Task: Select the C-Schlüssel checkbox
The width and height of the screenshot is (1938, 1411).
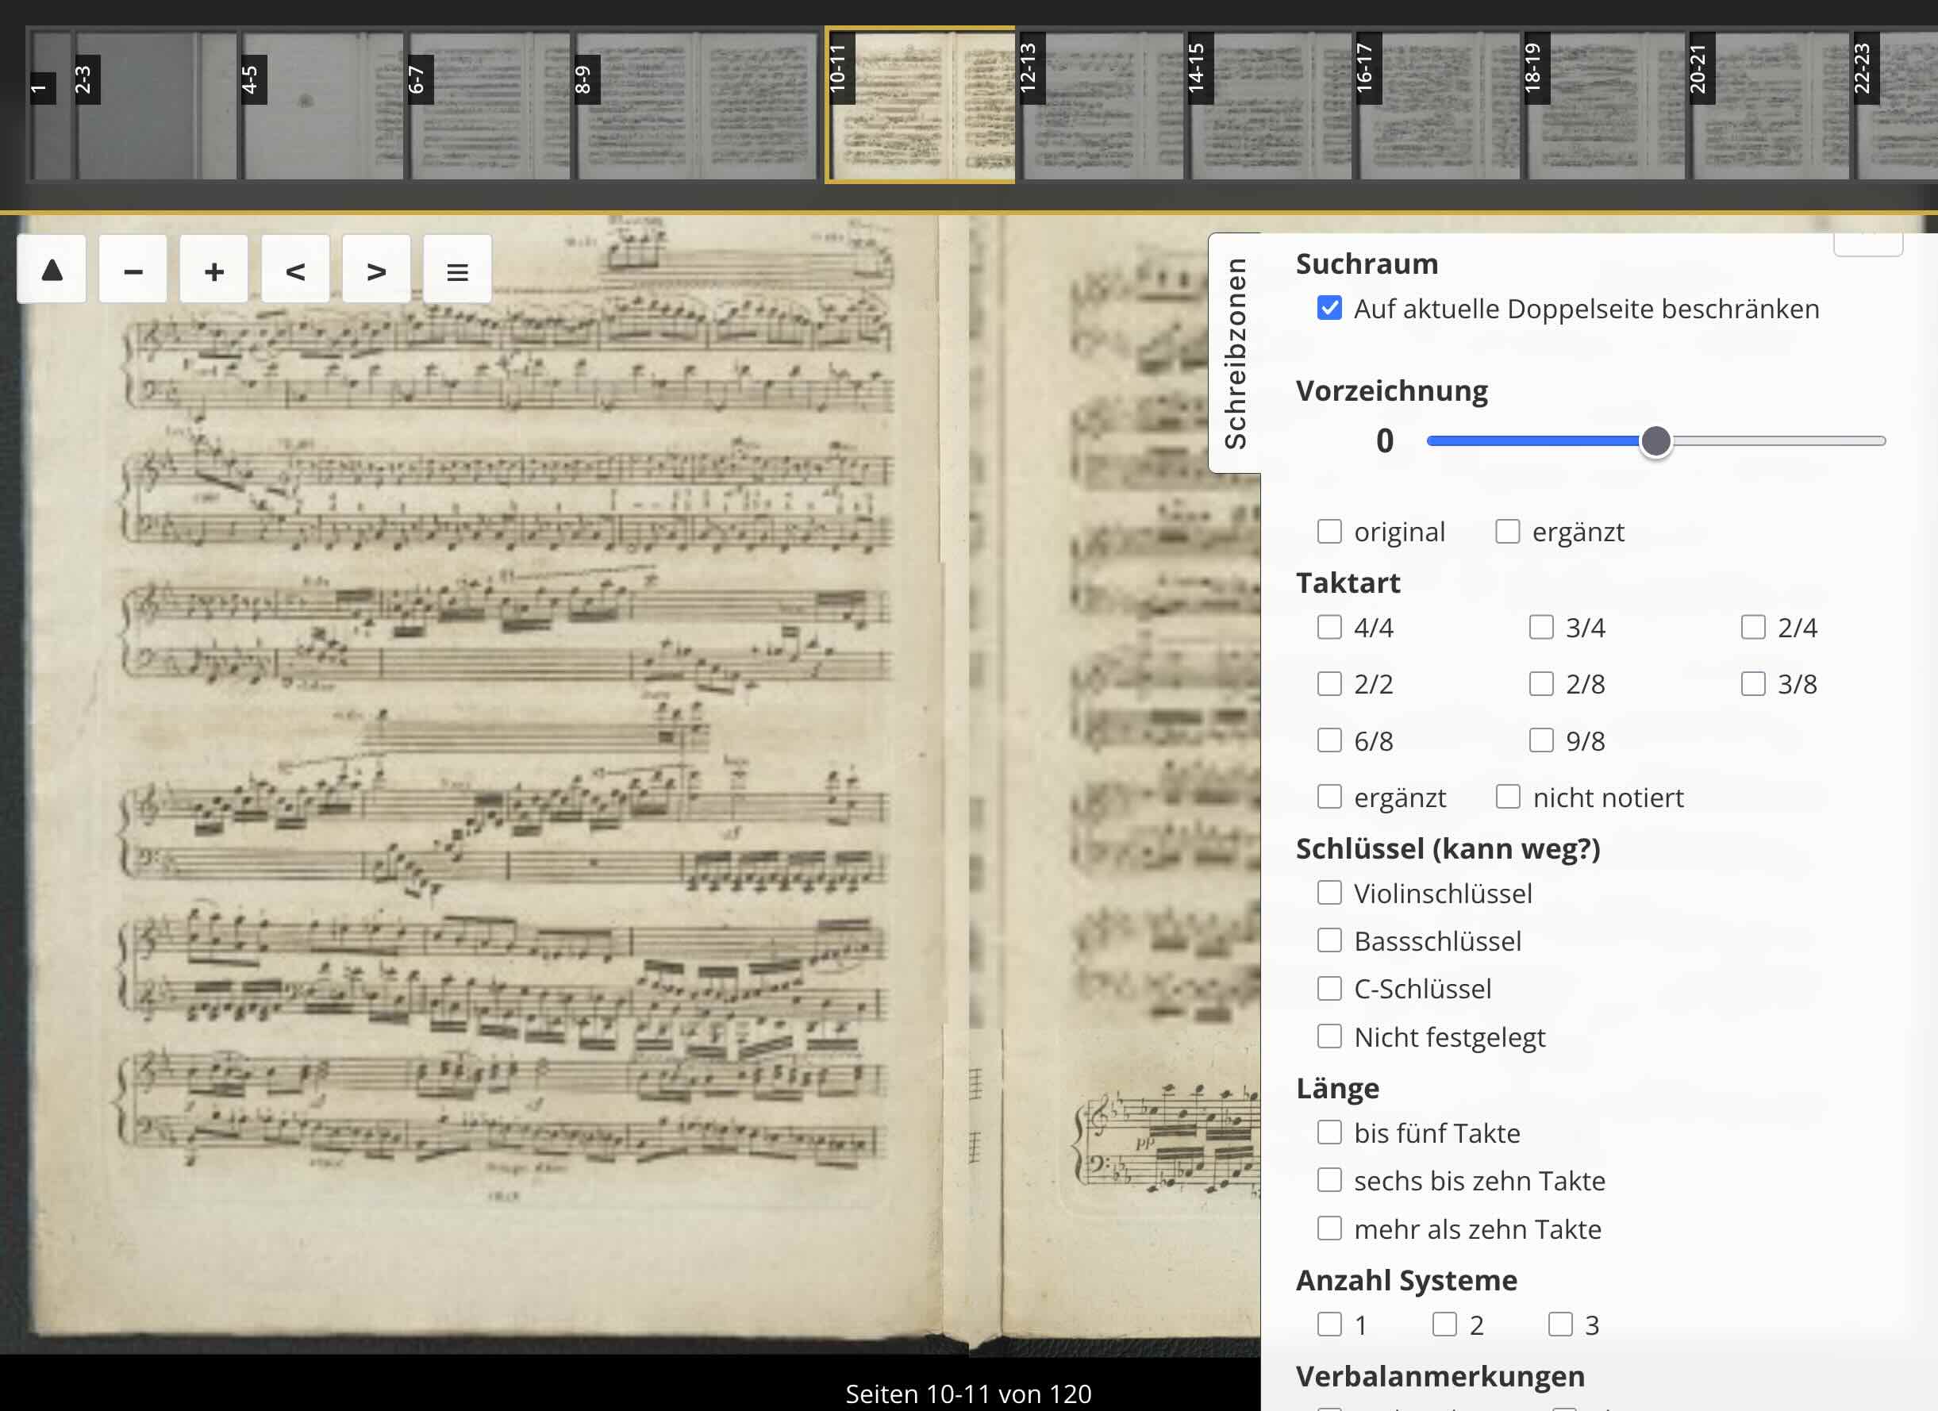Action: (1329, 988)
